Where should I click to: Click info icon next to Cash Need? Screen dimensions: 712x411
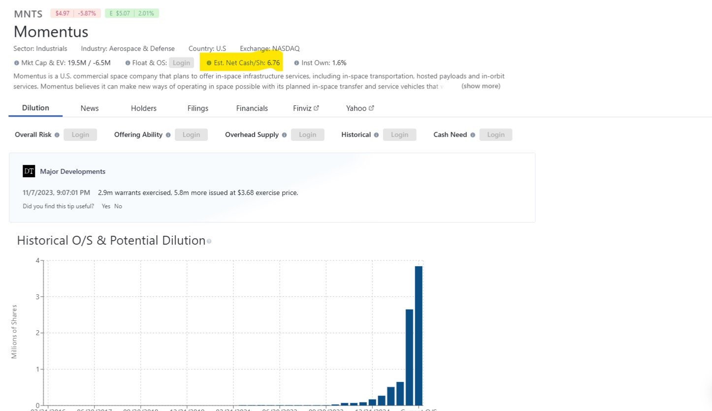pos(473,135)
